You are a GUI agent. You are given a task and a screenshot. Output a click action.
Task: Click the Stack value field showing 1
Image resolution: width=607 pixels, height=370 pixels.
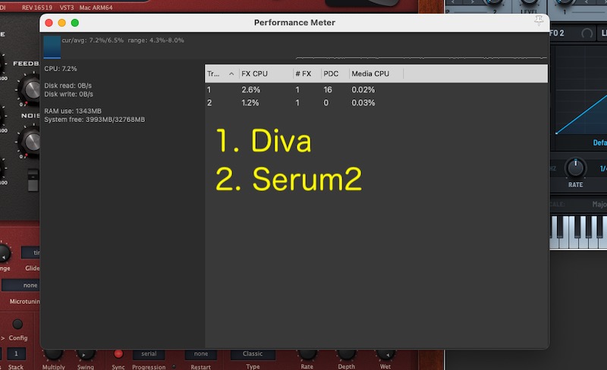16,354
